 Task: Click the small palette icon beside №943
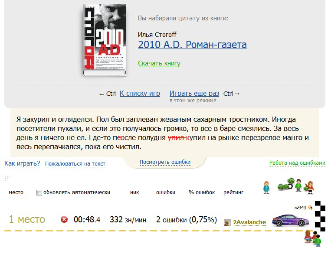tap(310, 208)
